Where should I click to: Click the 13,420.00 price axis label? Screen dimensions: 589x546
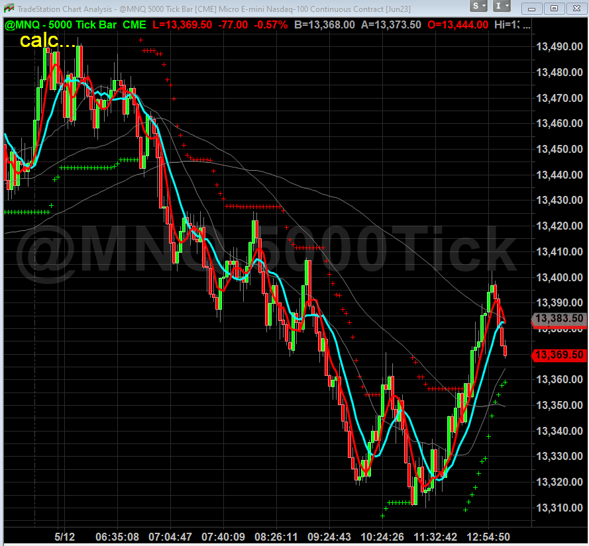559,226
